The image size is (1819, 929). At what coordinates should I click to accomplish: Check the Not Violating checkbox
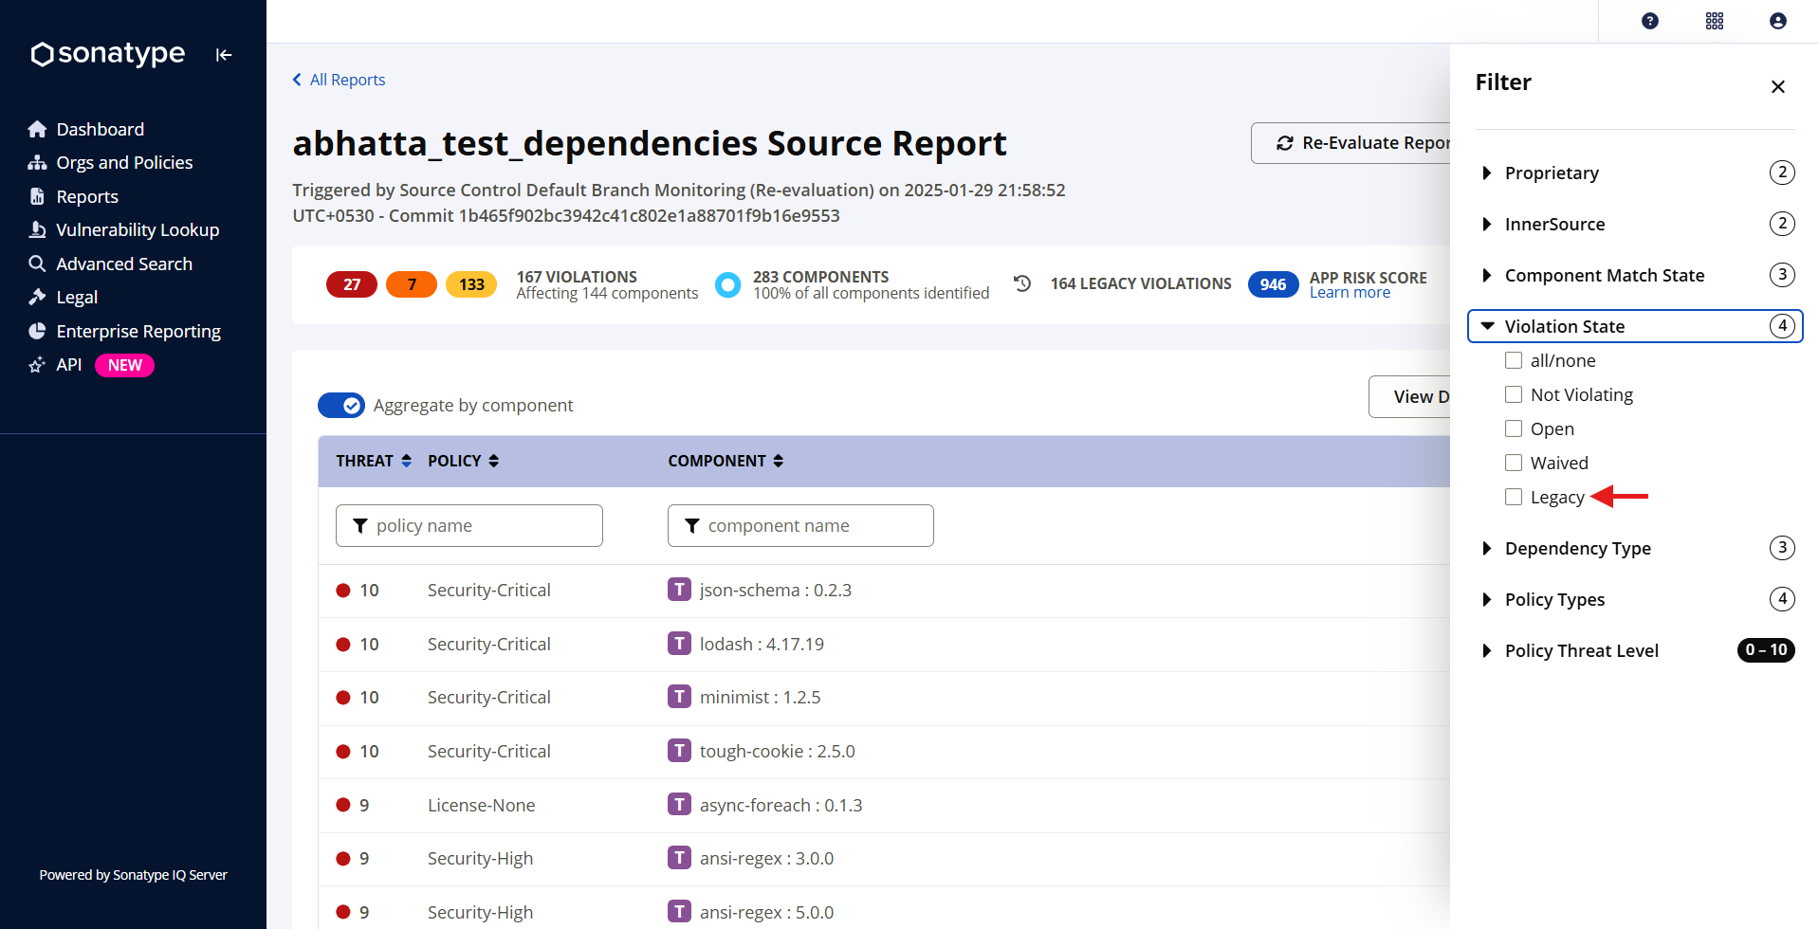(x=1514, y=394)
